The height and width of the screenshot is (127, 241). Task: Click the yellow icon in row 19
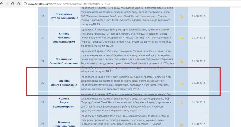181,16
